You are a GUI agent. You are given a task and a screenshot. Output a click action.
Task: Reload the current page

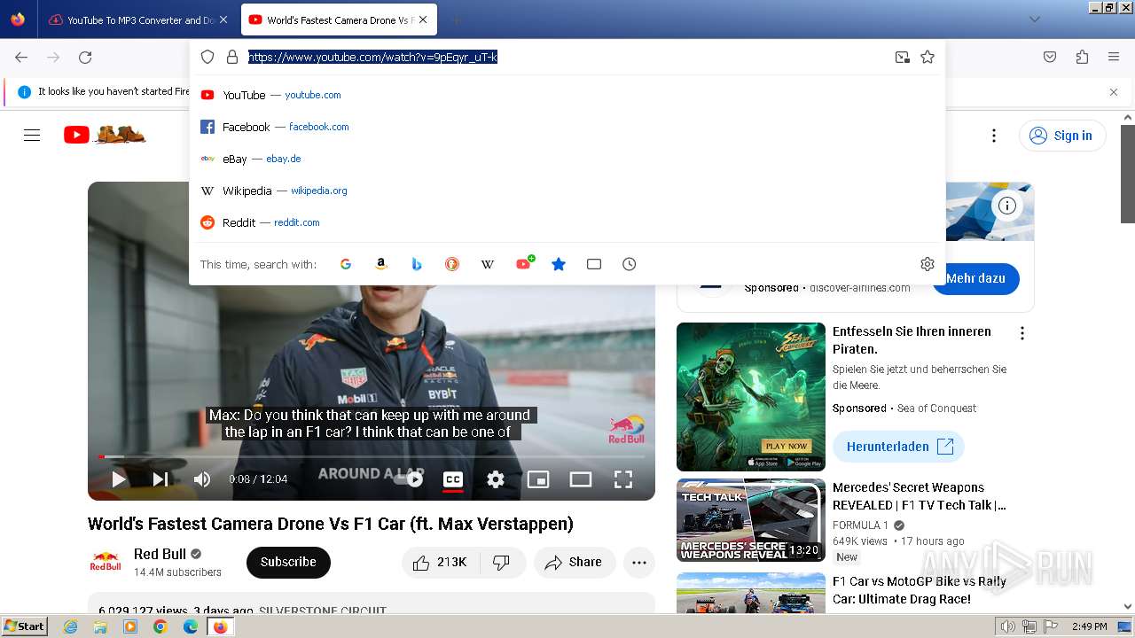coord(85,57)
